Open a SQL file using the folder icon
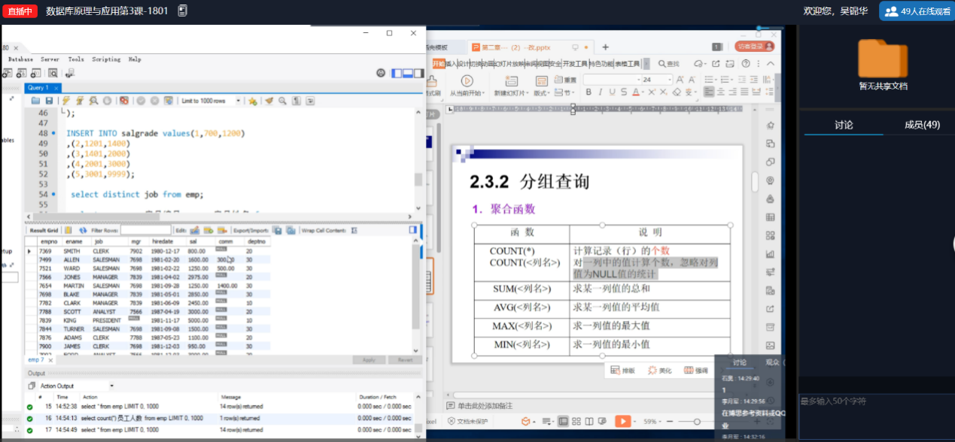 (35, 101)
